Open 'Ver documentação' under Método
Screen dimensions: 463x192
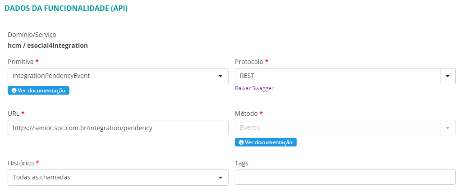pos(269,142)
